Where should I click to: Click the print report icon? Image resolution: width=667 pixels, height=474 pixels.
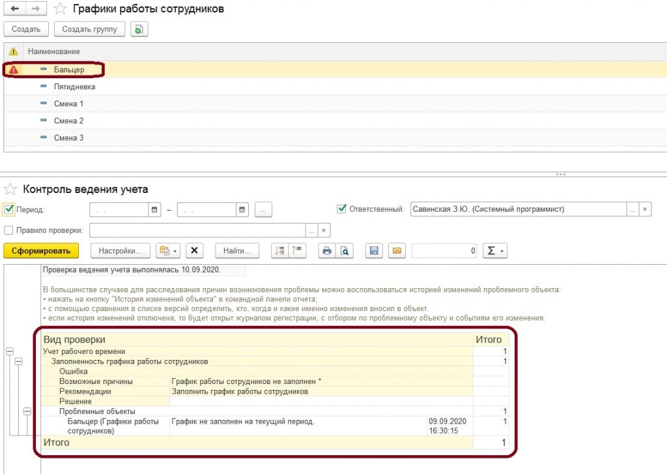coord(327,251)
